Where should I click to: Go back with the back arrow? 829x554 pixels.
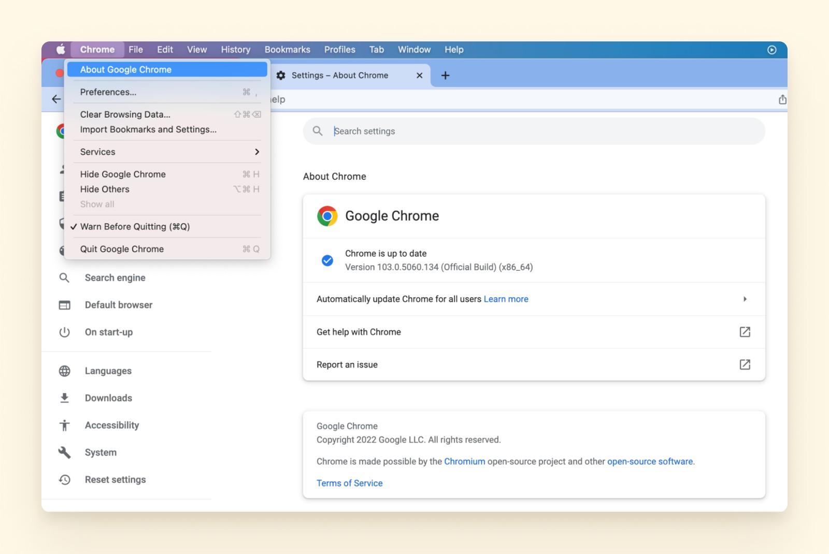click(x=56, y=99)
